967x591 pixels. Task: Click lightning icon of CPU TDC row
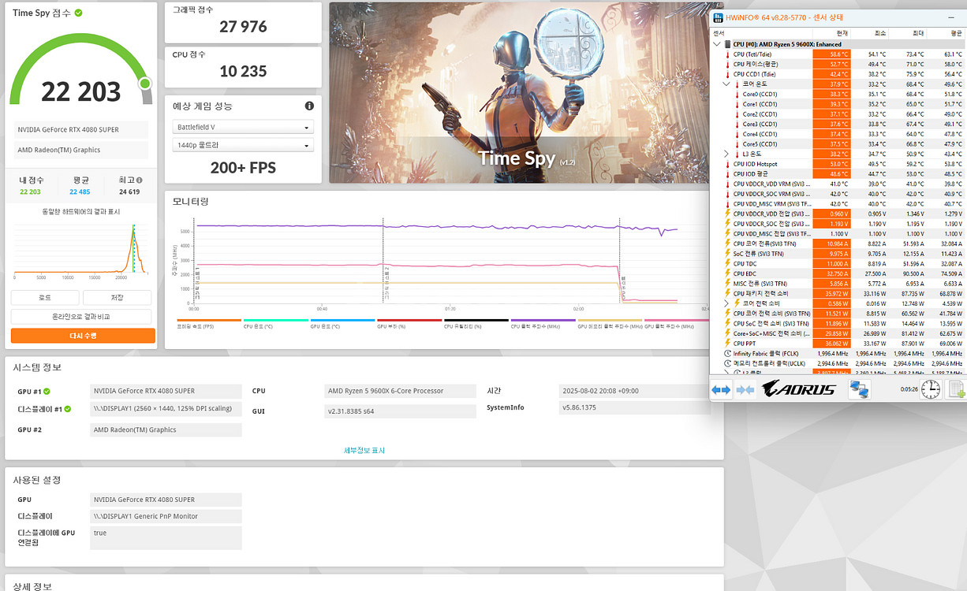tap(728, 263)
